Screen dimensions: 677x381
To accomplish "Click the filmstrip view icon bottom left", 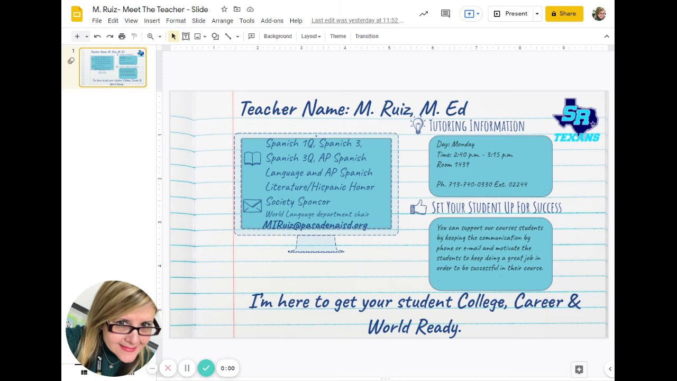I will click(84, 373).
